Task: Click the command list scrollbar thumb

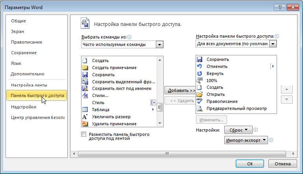Action: point(160,108)
